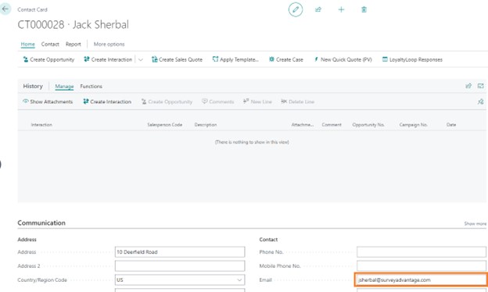The height and width of the screenshot is (292, 488).
Task: Click the Date column header
Action: tap(451, 125)
